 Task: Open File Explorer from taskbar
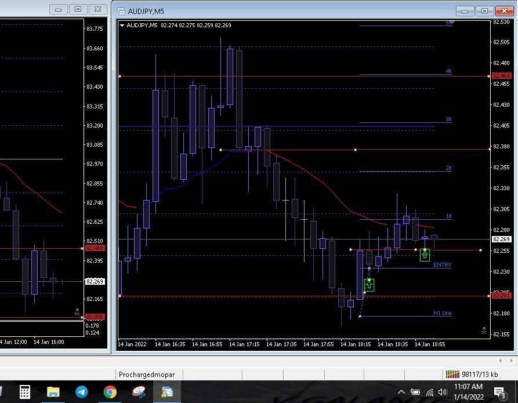pyautogui.click(x=53, y=392)
